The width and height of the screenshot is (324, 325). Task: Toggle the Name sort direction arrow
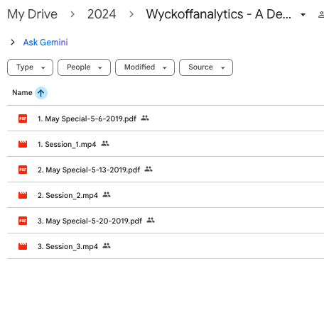pos(41,93)
